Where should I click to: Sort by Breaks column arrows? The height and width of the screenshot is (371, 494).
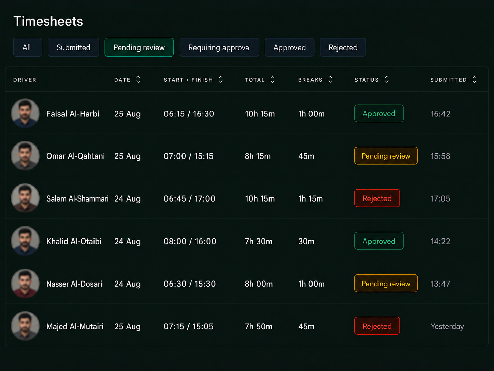tap(330, 80)
